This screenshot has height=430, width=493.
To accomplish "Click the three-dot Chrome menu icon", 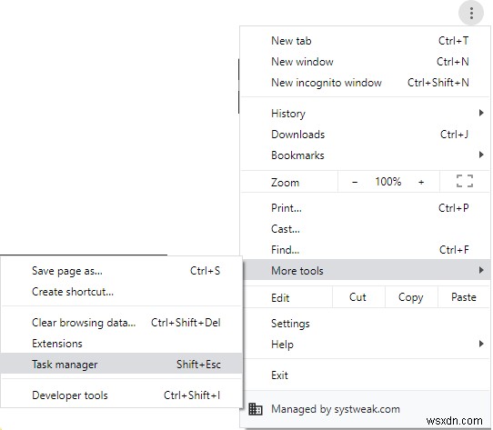I will coord(471,14).
